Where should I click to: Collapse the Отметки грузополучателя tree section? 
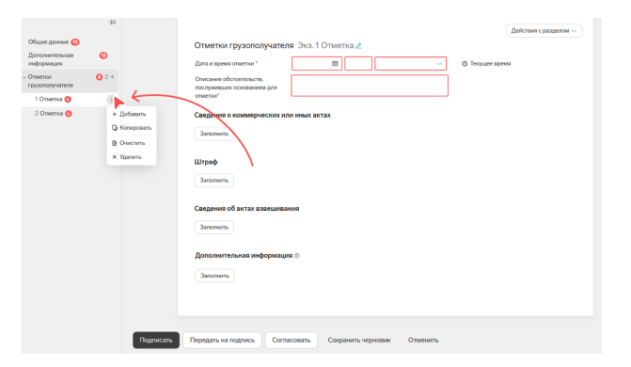click(x=24, y=77)
